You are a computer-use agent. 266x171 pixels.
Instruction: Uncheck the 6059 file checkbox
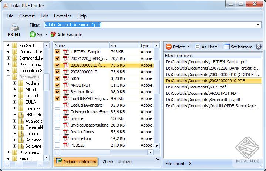coord(57,78)
